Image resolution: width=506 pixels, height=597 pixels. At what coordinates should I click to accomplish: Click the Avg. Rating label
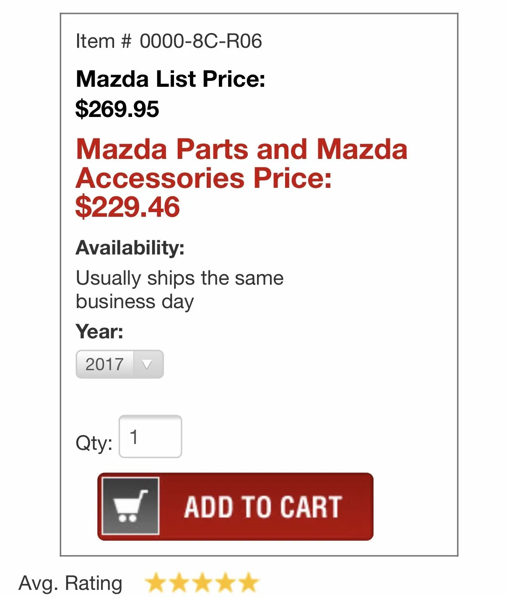(70, 583)
